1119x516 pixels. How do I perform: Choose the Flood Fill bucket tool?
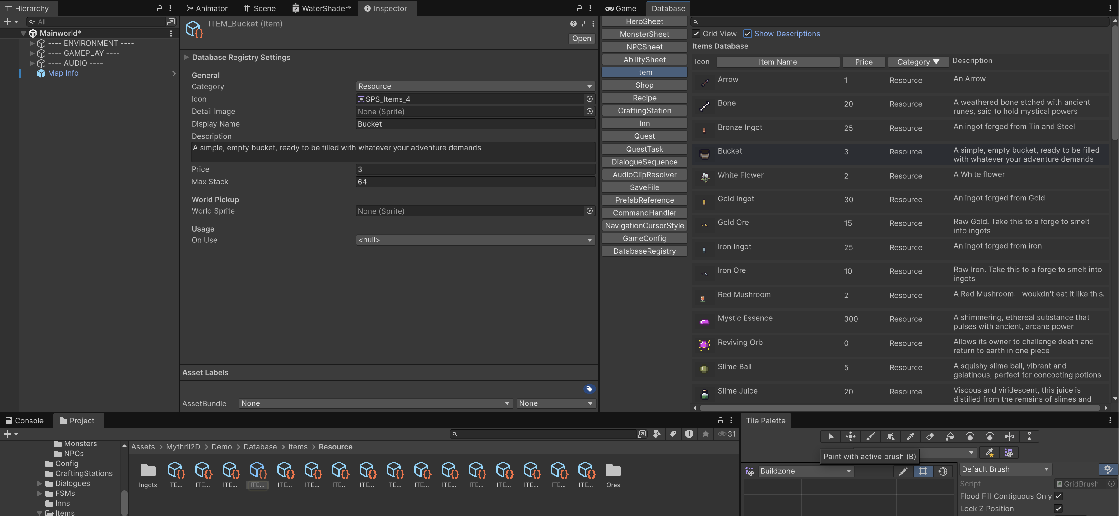(x=950, y=436)
